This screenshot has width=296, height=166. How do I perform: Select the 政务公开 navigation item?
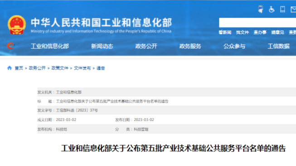click(146, 46)
